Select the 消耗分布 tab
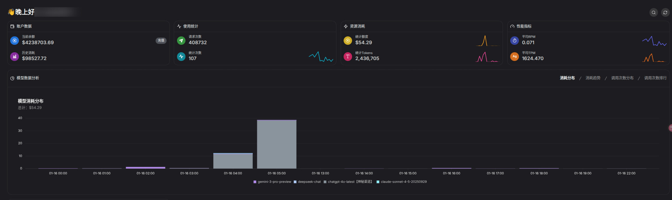The height and width of the screenshot is (200, 672). [567, 78]
